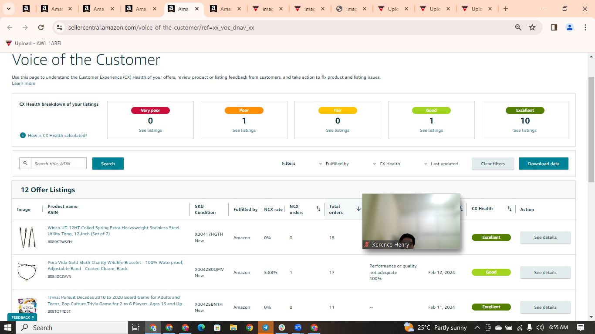Open the Learn more link

tap(24, 83)
